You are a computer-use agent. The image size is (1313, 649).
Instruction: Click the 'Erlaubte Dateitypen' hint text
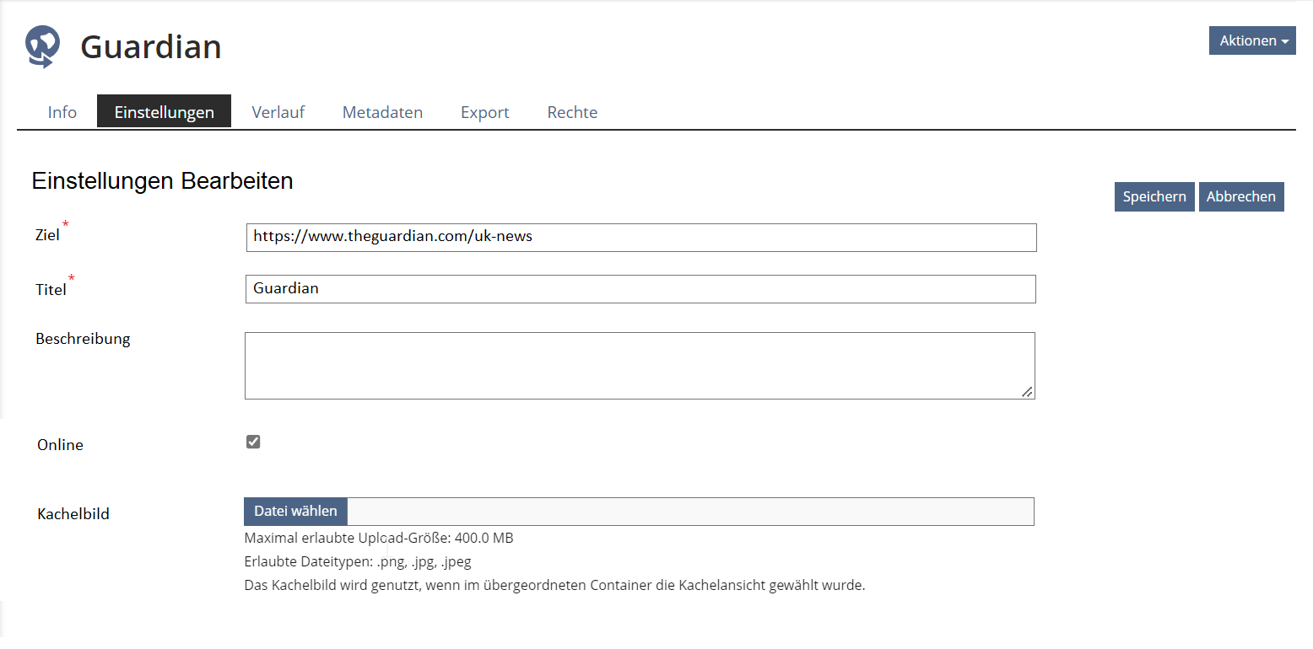[358, 561]
